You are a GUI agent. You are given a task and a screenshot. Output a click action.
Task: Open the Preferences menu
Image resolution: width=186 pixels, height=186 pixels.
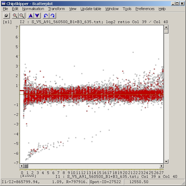(145, 9)
